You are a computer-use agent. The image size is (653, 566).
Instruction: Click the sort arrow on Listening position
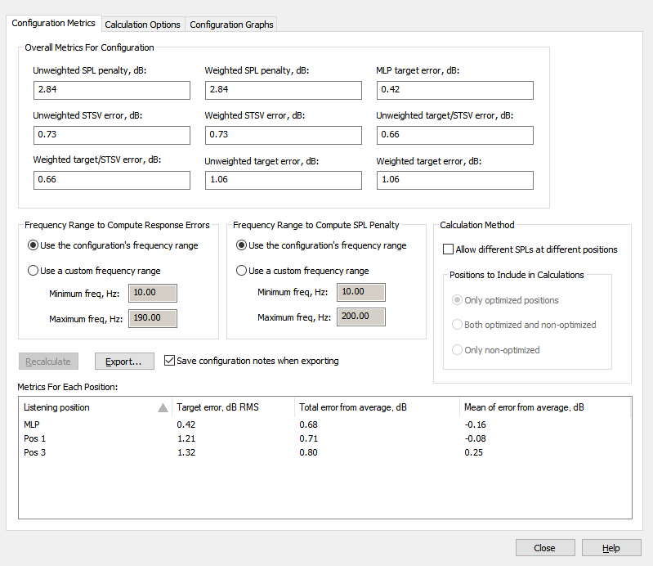pos(163,408)
